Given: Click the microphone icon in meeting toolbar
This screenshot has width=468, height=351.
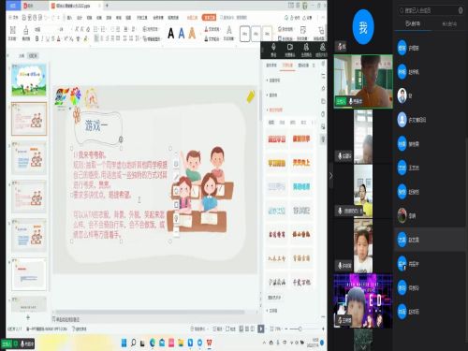Looking at the screenshot, I should click(273, 50).
